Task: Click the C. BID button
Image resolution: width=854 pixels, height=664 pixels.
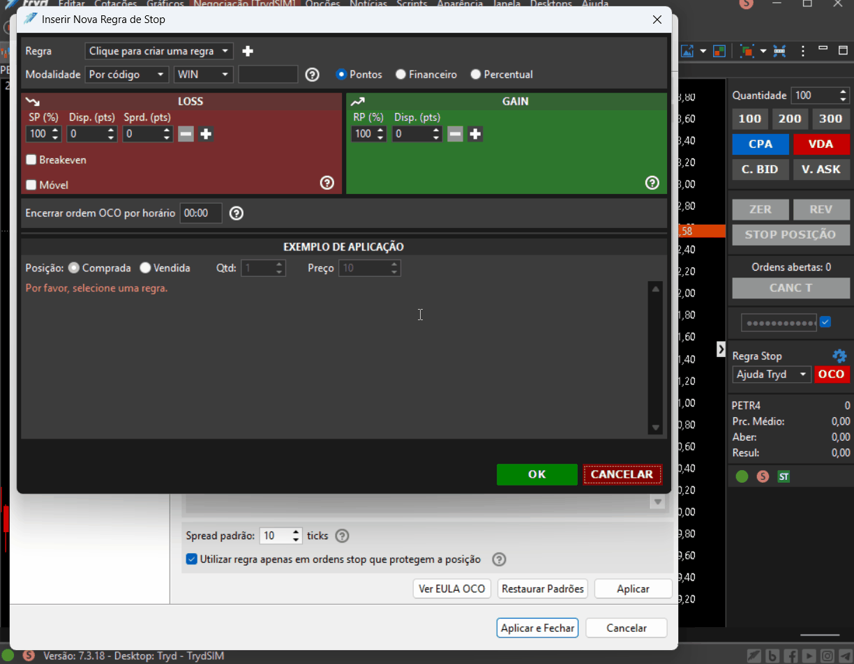Action: click(x=761, y=169)
